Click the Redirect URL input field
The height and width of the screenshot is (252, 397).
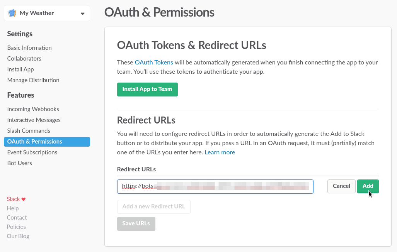(215, 186)
